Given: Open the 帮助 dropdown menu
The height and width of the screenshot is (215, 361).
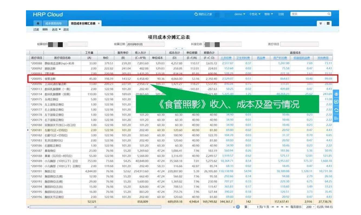Looking at the screenshot, I should 269,14.
